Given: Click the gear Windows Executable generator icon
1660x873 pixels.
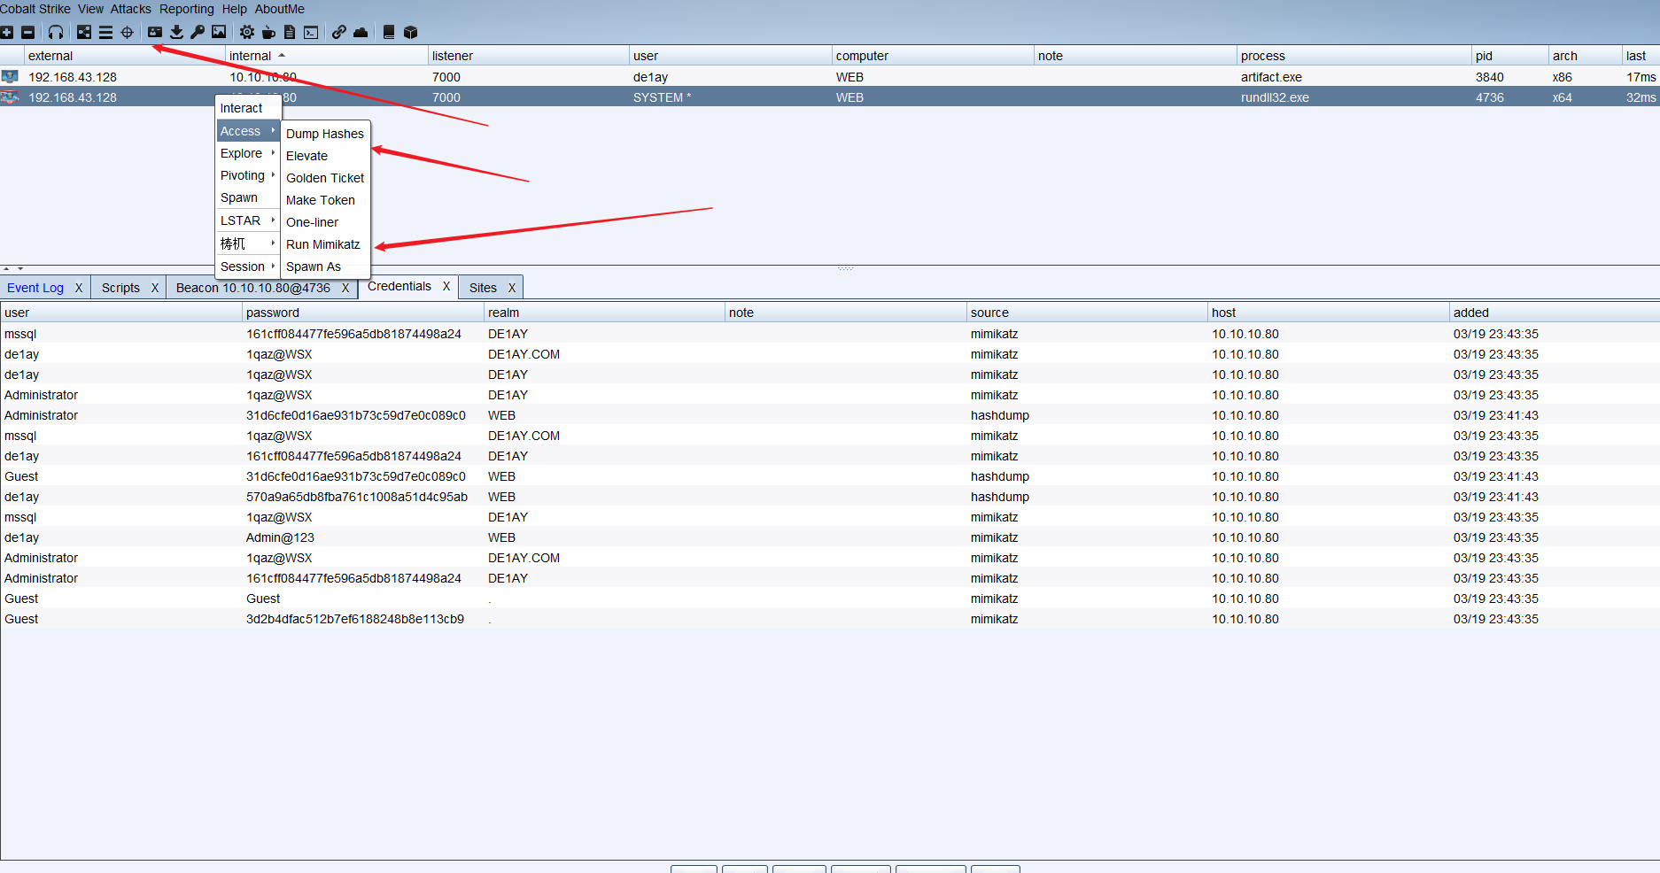Looking at the screenshot, I should pos(247,33).
